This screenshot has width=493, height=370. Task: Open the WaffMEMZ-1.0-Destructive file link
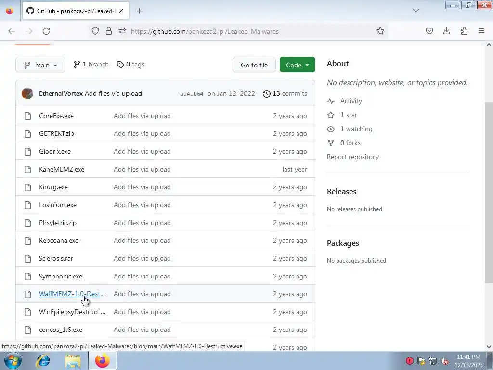(x=72, y=294)
